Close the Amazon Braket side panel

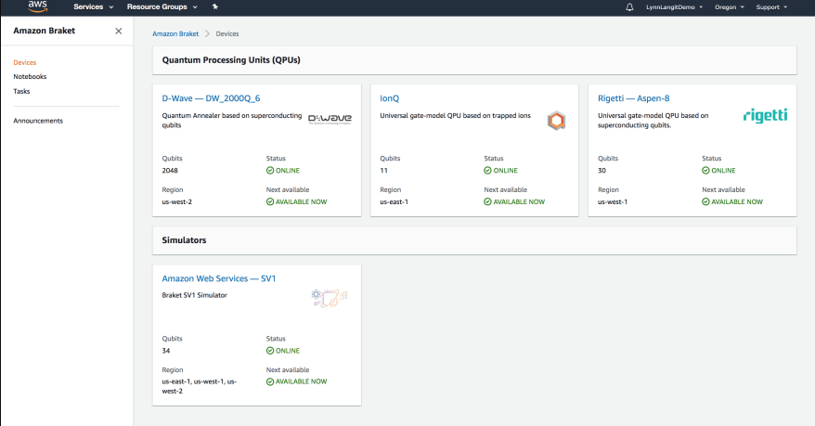118,31
